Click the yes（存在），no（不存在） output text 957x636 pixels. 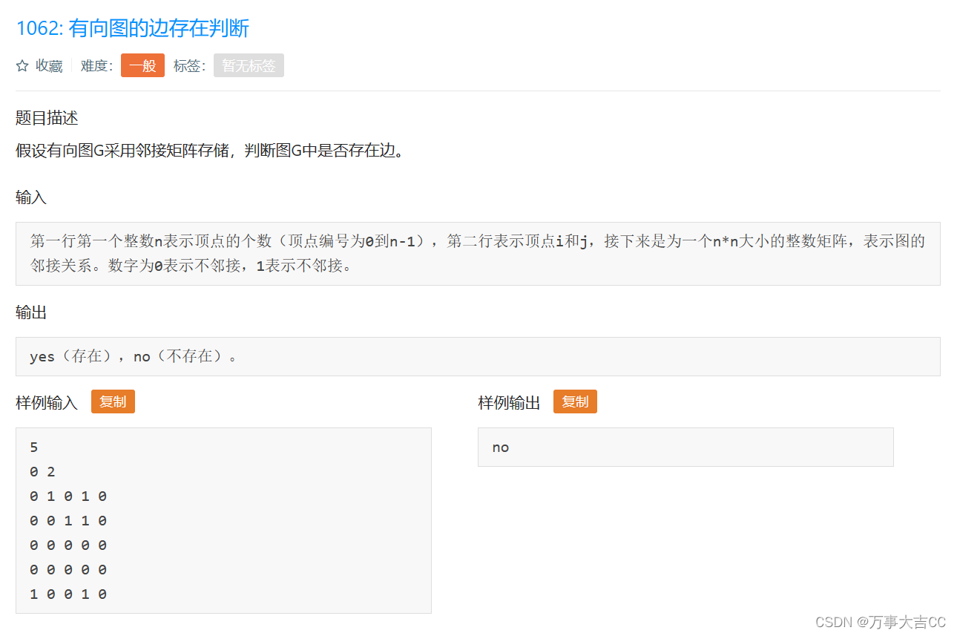134,356
